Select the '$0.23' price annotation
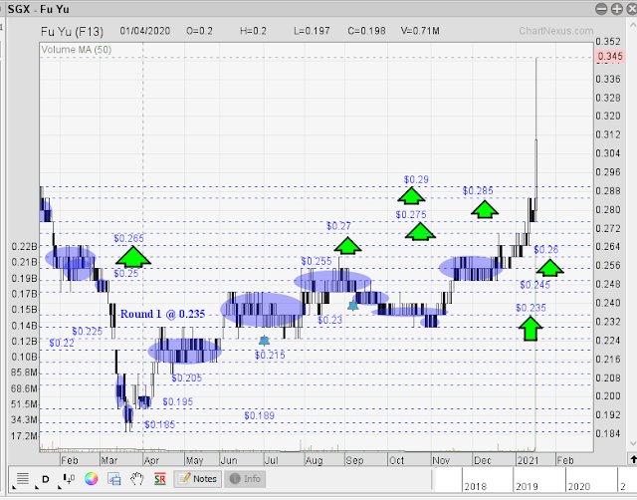 coord(329,321)
